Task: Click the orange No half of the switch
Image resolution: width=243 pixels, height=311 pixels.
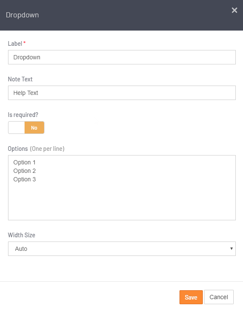Action: [34, 128]
